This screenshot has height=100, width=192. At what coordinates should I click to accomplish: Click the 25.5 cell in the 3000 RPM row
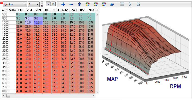(91, 55)
